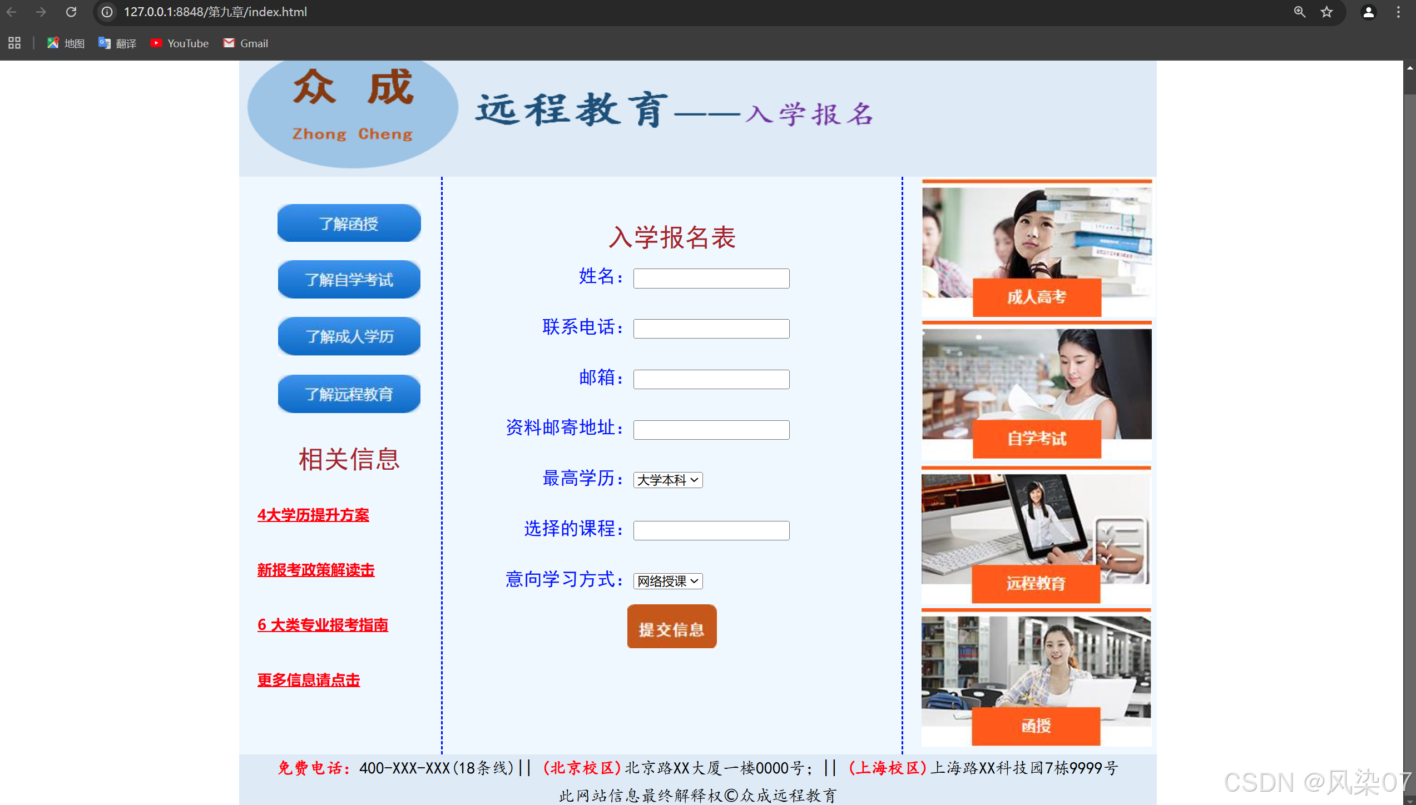Open the zoom magnifier icon in address bar

coord(1299,12)
